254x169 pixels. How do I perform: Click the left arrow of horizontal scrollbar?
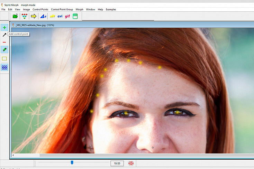[x=13, y=155]
